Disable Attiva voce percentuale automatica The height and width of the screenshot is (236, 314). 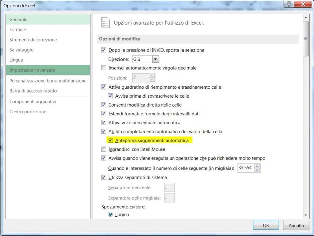(104, 122)
